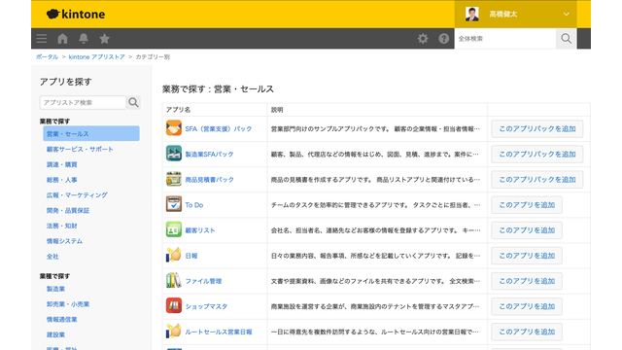The width and height of the screenshot is (622, 350).
Task: Click the 顧客リスト green app icon
Action: [174, 229]
